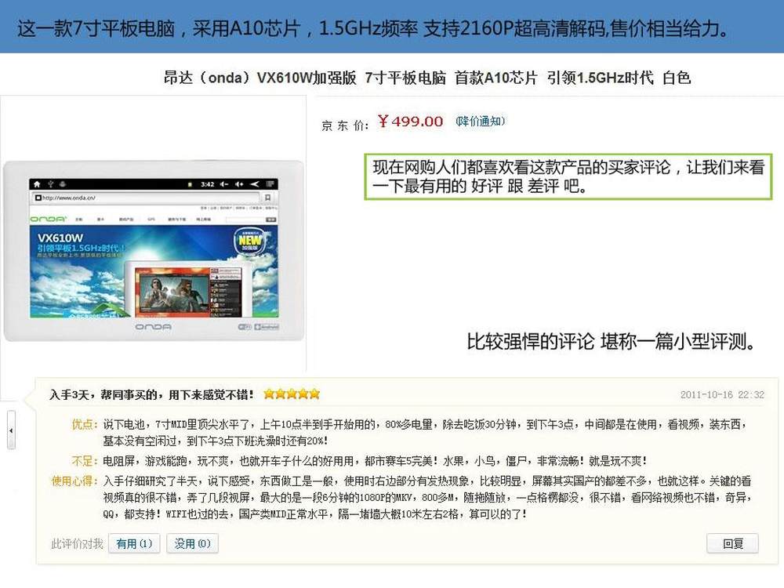Click the 使用心得: label in the review

click(74, 481)
